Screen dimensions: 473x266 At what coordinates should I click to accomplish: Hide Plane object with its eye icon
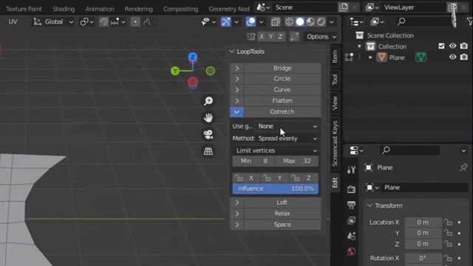pos(452,57)
